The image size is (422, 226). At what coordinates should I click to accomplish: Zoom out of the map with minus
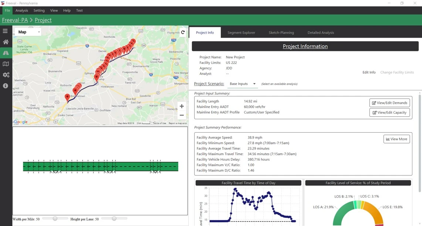click(x=182, y=115)
